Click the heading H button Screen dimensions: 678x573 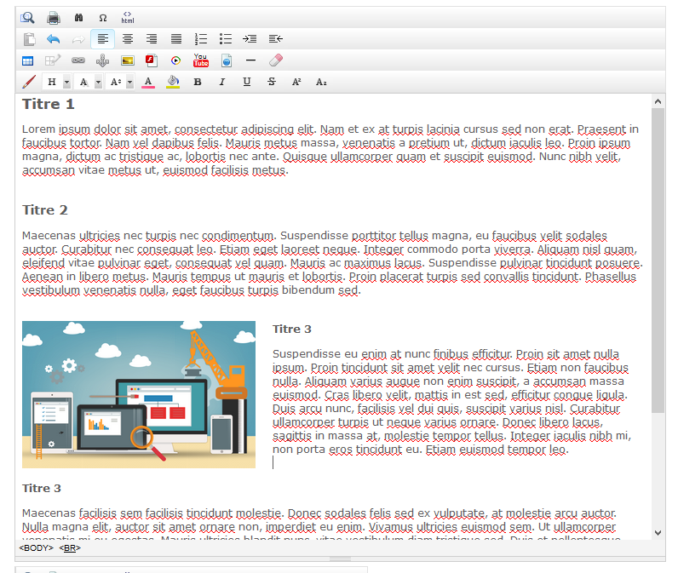click(x=52, y=82)
